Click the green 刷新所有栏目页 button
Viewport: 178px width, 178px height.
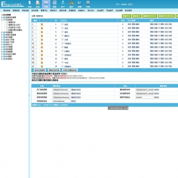tap(149, 16)
